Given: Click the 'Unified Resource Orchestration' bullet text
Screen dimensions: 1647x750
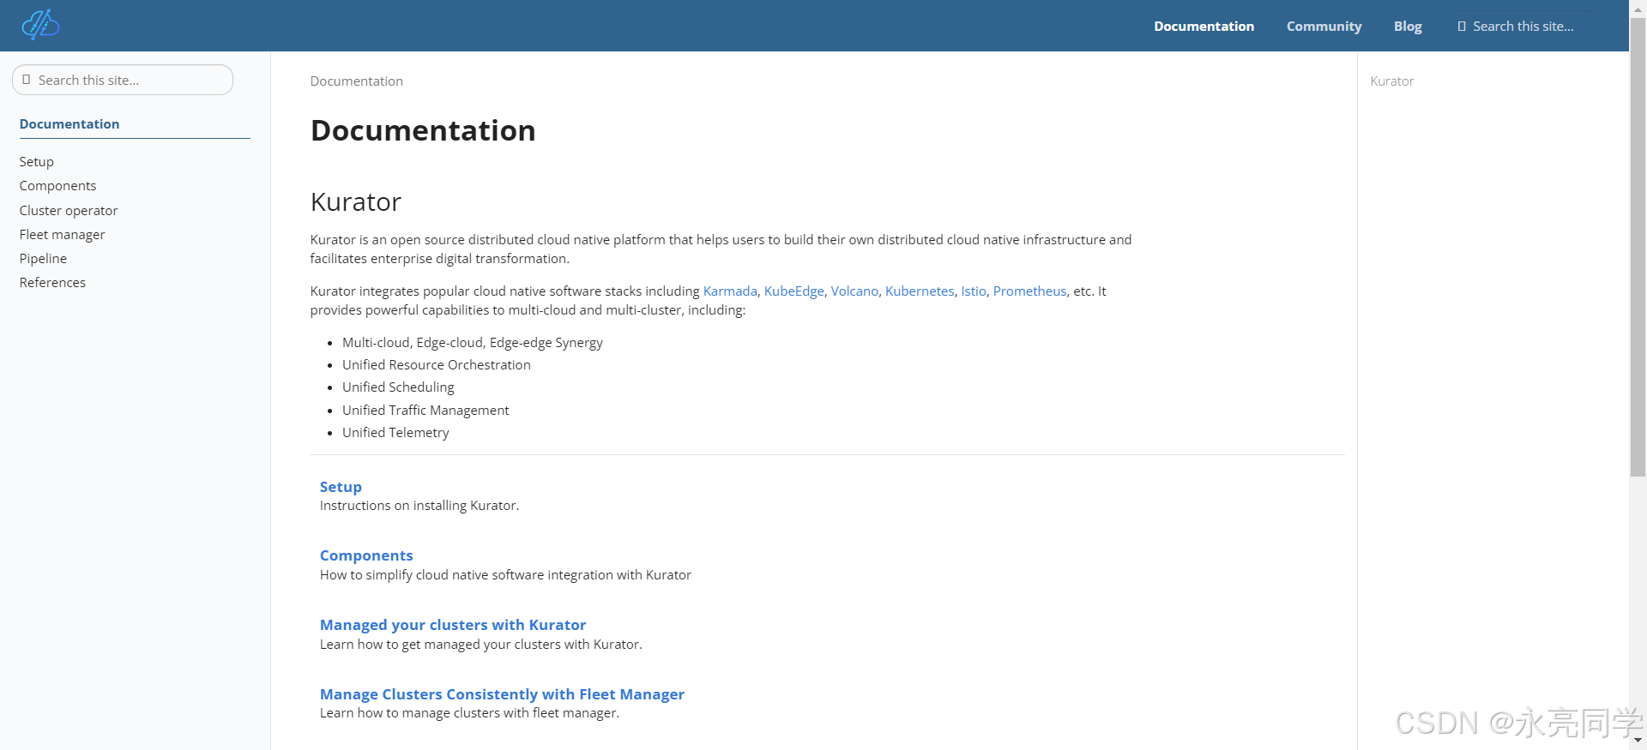Looking at the screenshot, I should (x=436, y=365).
